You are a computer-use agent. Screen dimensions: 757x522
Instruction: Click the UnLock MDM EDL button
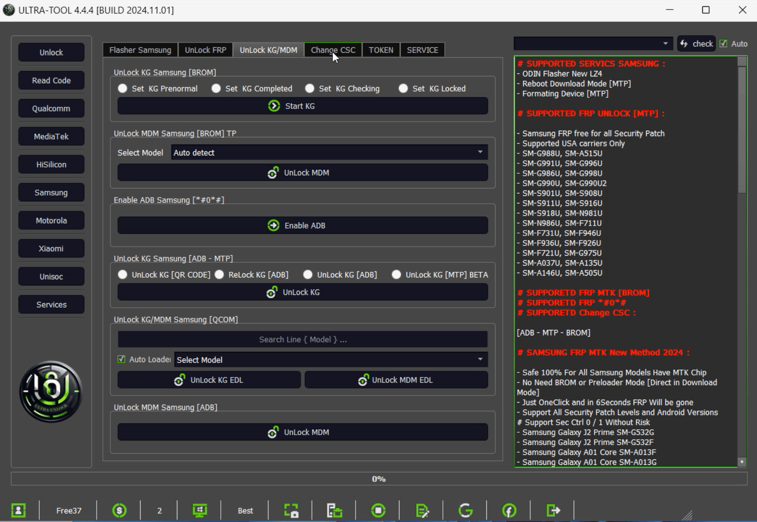coord(396,380)
